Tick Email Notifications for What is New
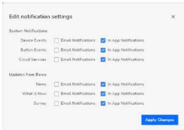This screenshot has height=130, width=184. (57, 94)
